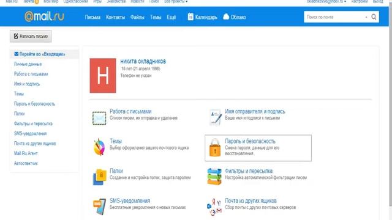Image resolution: width=392 pixels, height=220 pixels.
Task: Open the Пароль и безопасность heading link
Action: 251,141
